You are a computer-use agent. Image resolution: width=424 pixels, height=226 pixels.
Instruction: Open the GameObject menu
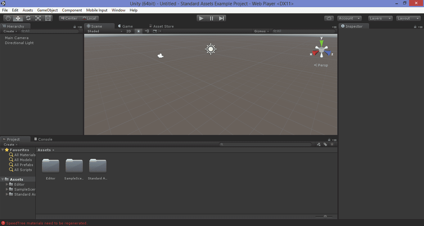(47, 10)
